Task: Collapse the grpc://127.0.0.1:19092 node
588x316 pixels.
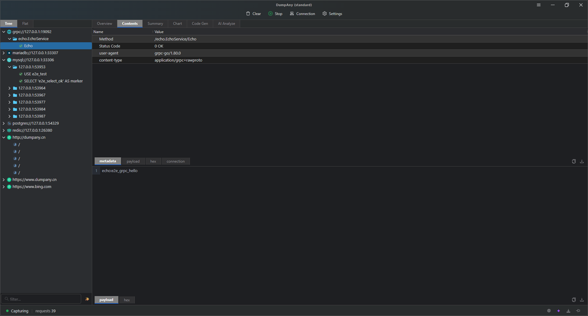Action: tap(4, 32)
